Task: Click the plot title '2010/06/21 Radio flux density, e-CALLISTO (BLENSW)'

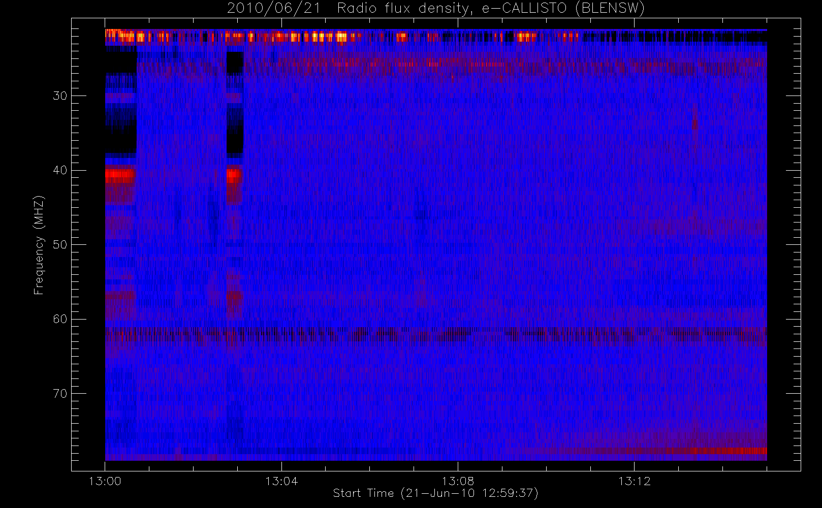Action: pos(435,9)
